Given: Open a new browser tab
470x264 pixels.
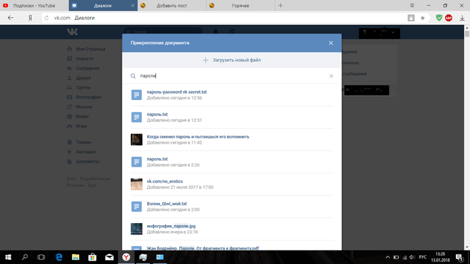Looking at the screenshot, I should [x=281, y=5].
